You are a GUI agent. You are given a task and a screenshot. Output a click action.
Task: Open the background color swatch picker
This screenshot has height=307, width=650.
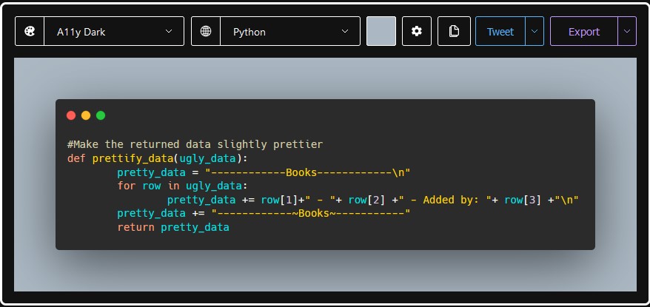point(381,31)
